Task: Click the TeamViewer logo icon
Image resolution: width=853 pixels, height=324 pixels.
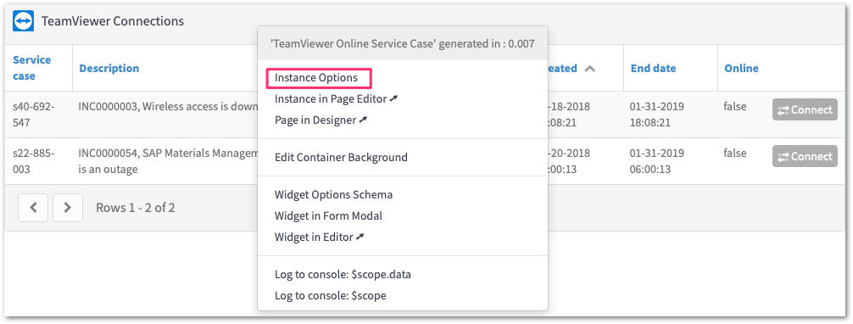Action: [24, 21]
